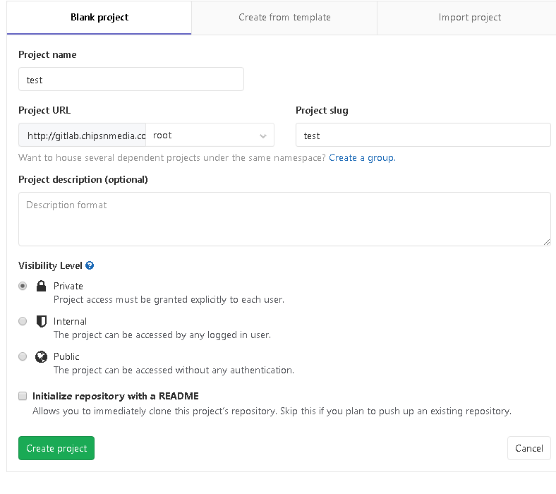Focus the Project name input field
This screenshot has height=494, width=556.
point(131,80)
